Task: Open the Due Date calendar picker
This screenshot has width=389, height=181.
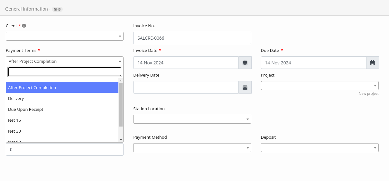Action: pos(372,63)
